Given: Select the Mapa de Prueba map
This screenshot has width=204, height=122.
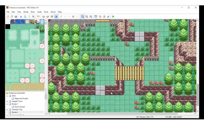Looking at the screenshot, I should (x=21, y=98).
